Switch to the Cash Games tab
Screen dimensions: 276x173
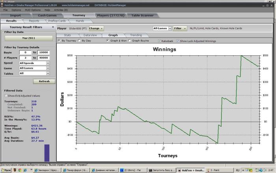[x=47, y=15]
